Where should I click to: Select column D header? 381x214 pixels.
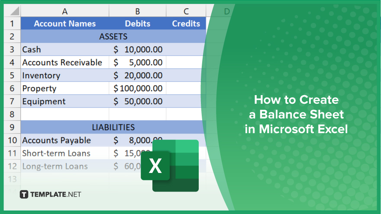pyautogui.click(x=227, y=11)
